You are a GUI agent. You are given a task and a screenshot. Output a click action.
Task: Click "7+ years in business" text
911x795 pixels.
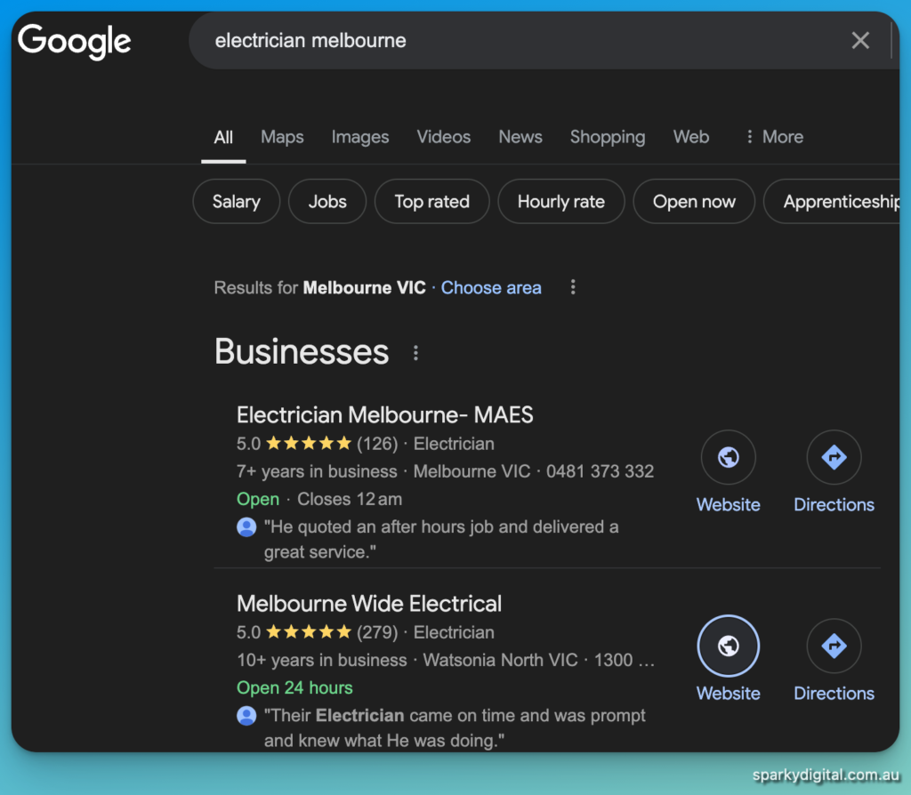coord(317,471)
